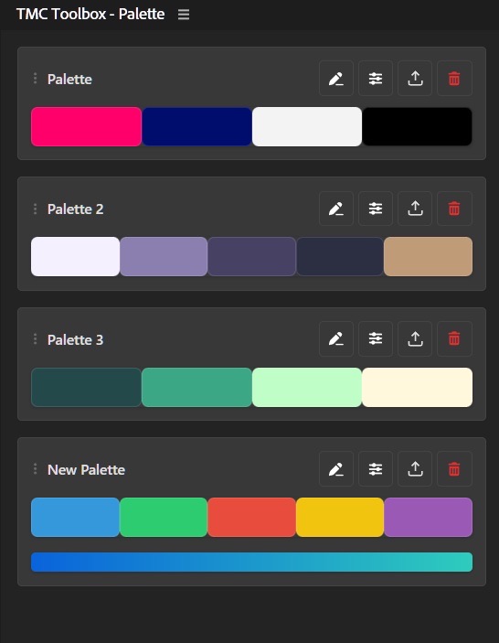Click the New Palette title text
The image size is (499, 643).
tap(86, 469)
